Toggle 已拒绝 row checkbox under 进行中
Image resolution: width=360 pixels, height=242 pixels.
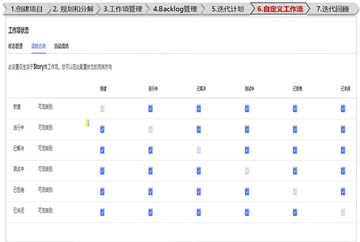pyautogui.click(x=151, y=192)
